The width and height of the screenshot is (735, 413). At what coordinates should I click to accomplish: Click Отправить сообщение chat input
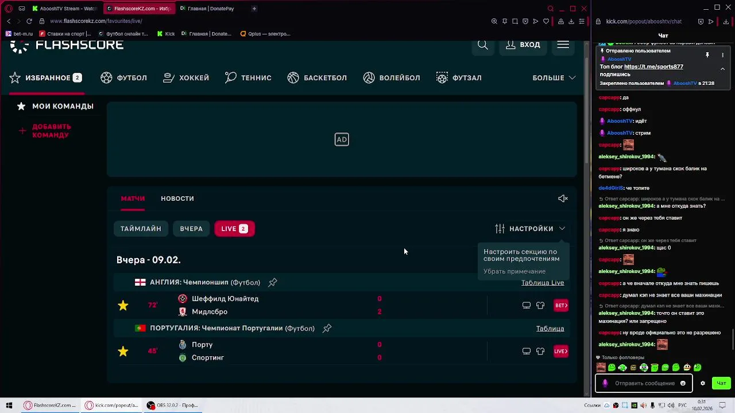coord(645,383)
